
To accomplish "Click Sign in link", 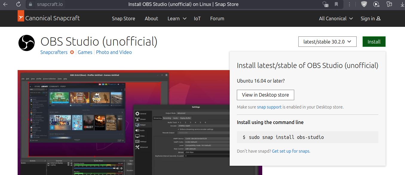I will click(370, 18).
